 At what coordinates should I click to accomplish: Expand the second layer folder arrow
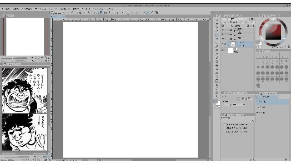tap(228, 34)
